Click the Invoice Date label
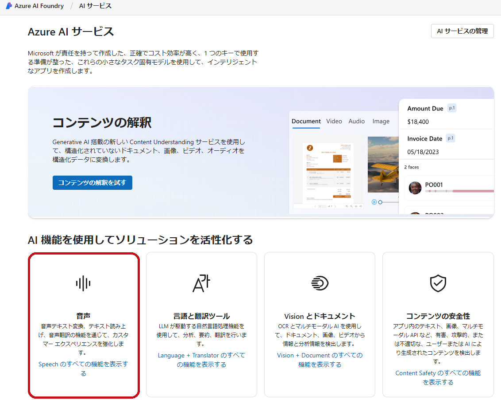501x400 pixels. [424, 139]
